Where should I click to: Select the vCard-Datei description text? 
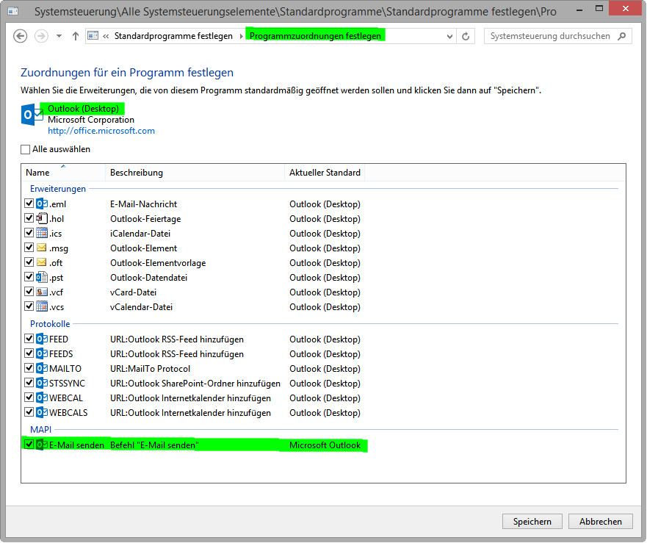pyautogui.click(x=133, y=292)
